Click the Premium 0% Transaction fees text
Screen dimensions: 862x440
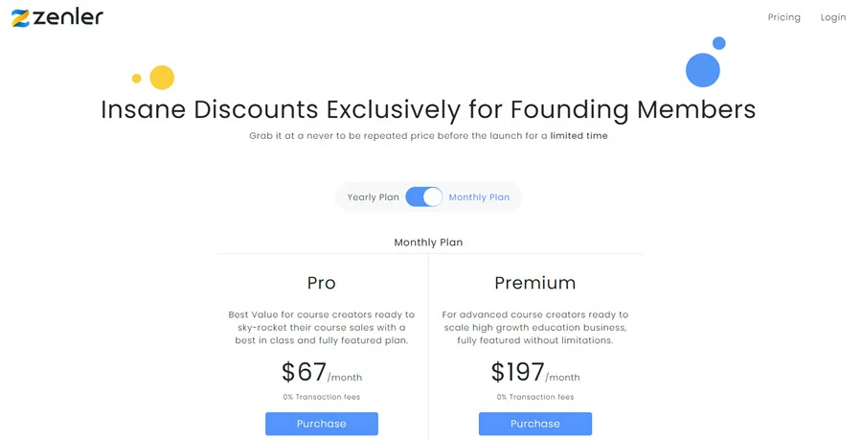pyautogui.click(x=534, y=397)
